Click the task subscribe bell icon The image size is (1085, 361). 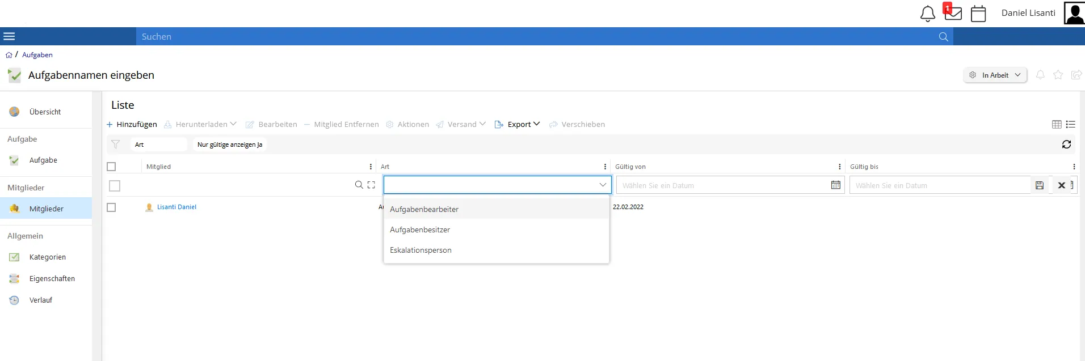click(x=1040, y=75)
